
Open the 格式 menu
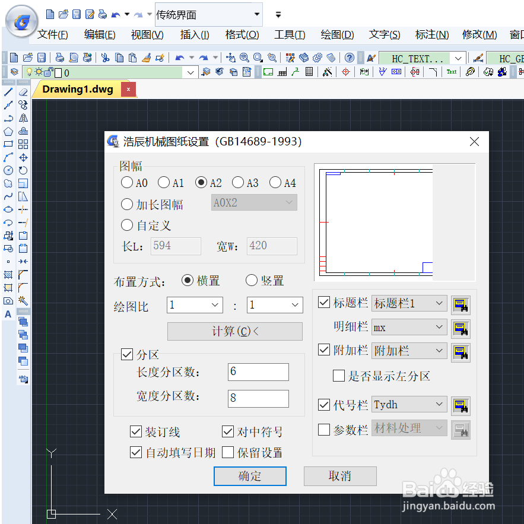point(241,35)
